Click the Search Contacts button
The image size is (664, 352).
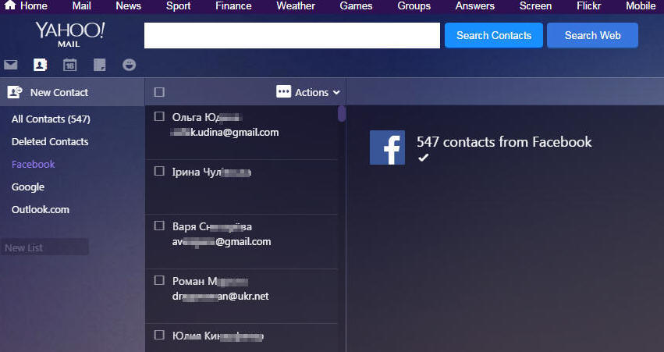coord(494,36)
